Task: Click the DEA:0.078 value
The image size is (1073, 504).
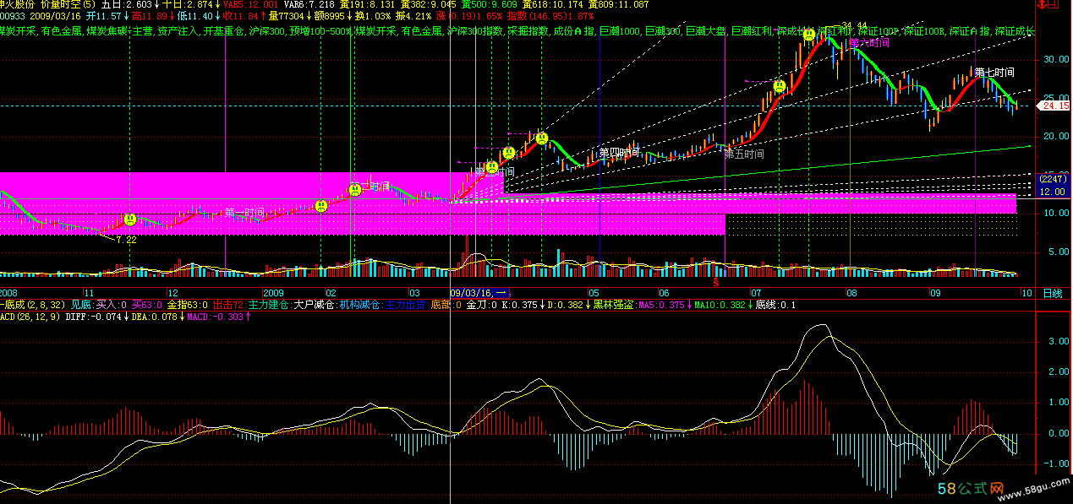Action: point(155,317)
